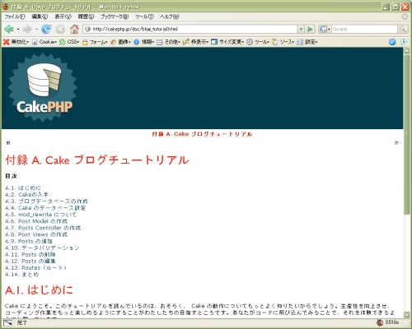Click the icon at the toolbar's far right

(x=404, y=42)
